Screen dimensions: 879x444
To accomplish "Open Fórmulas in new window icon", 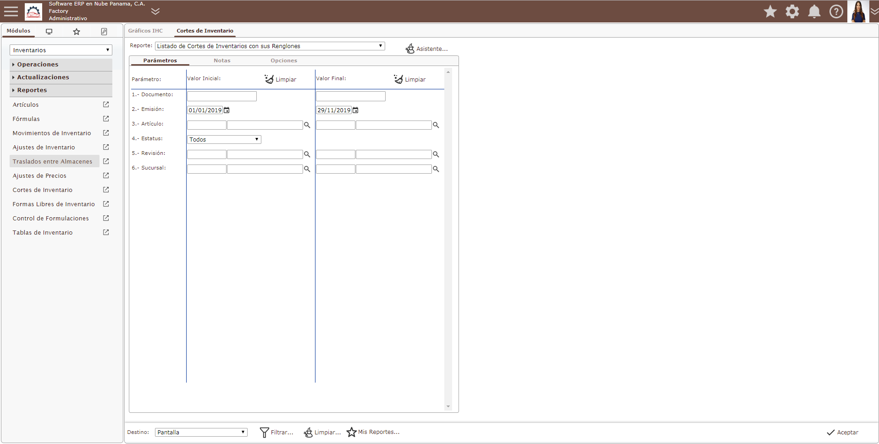I will (x=106, y=119).
